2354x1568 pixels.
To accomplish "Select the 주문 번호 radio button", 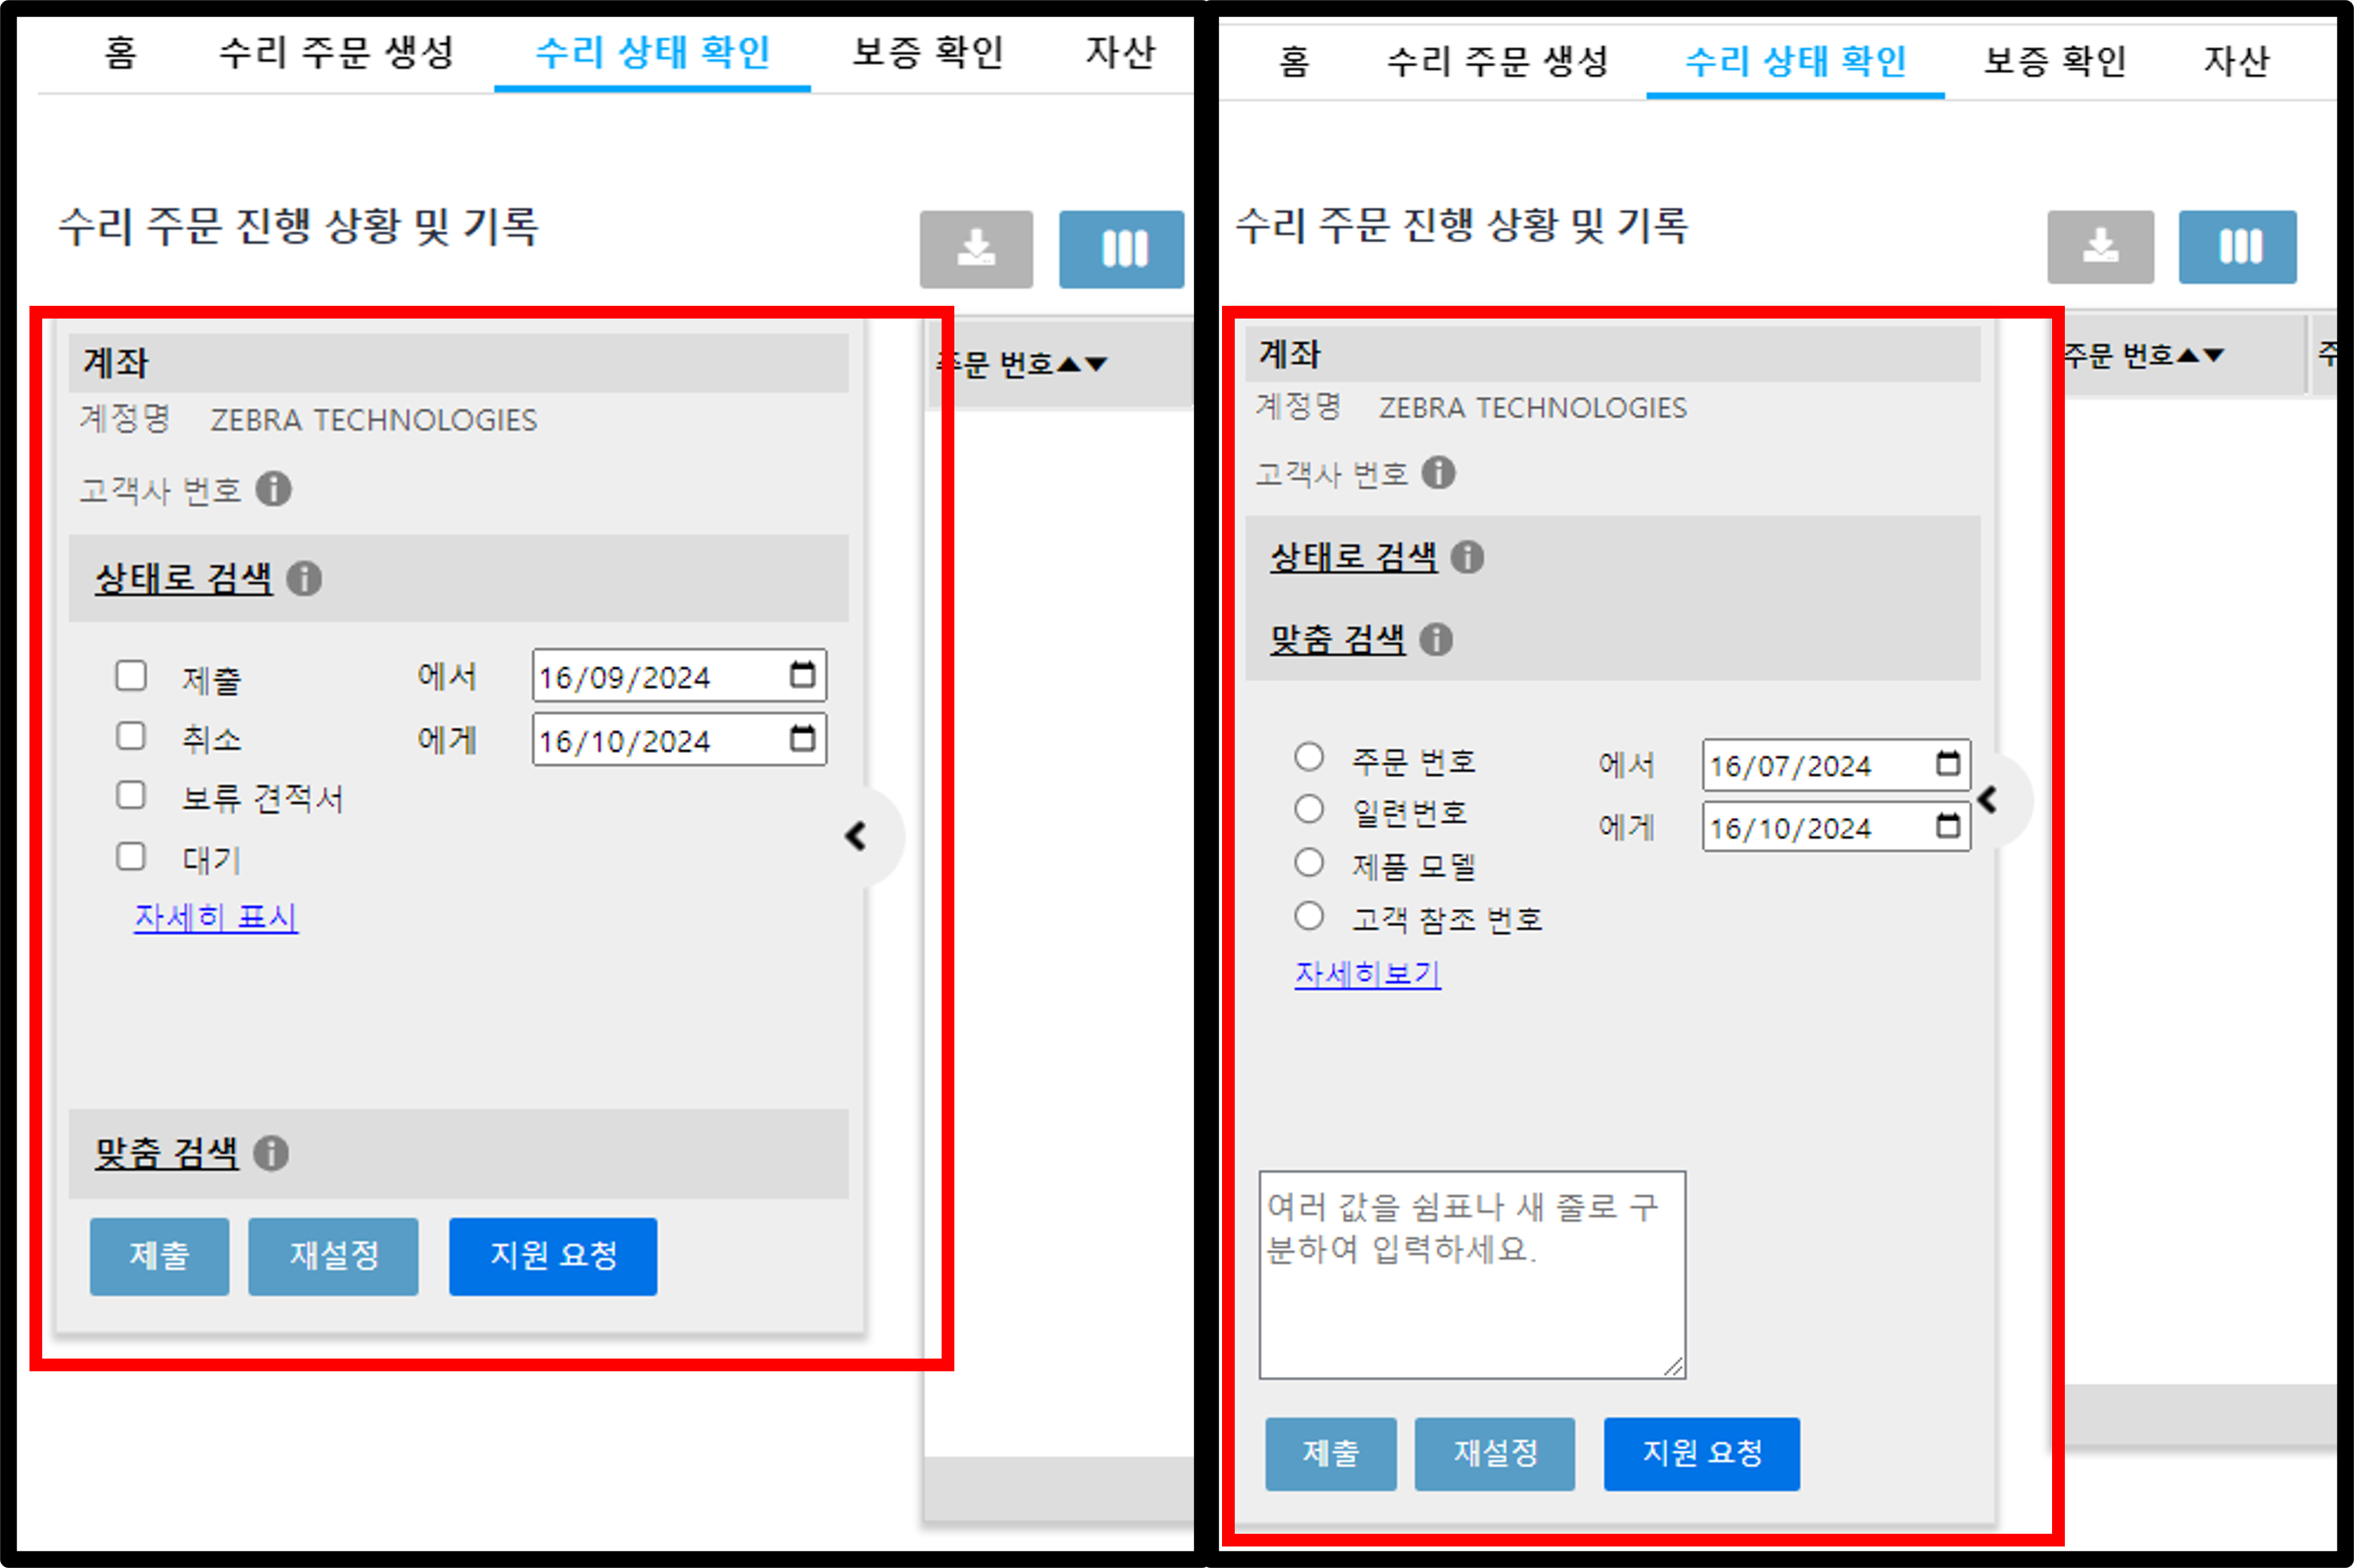I will click(1309, 757).
